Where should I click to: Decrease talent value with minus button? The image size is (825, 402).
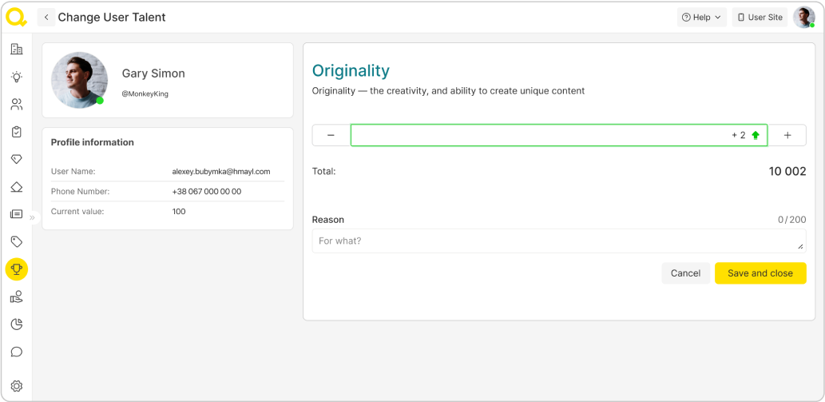coord(331,136)
